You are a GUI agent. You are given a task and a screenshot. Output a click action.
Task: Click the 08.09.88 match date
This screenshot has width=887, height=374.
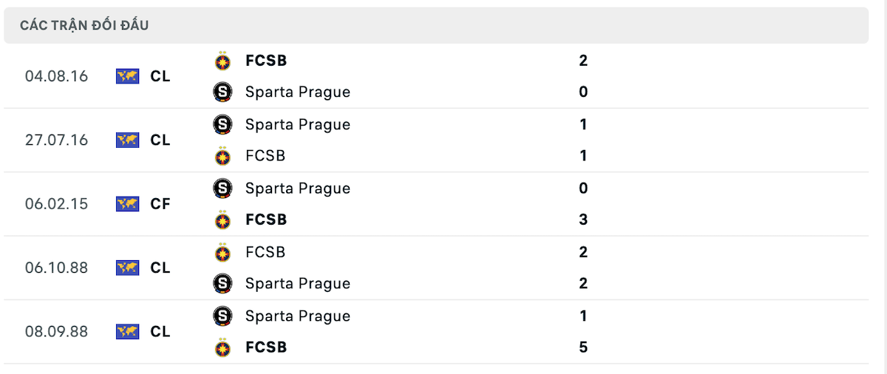(56, 332)
